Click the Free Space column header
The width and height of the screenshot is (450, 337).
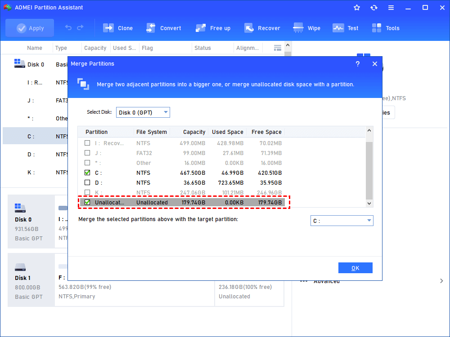pos(266,132)
